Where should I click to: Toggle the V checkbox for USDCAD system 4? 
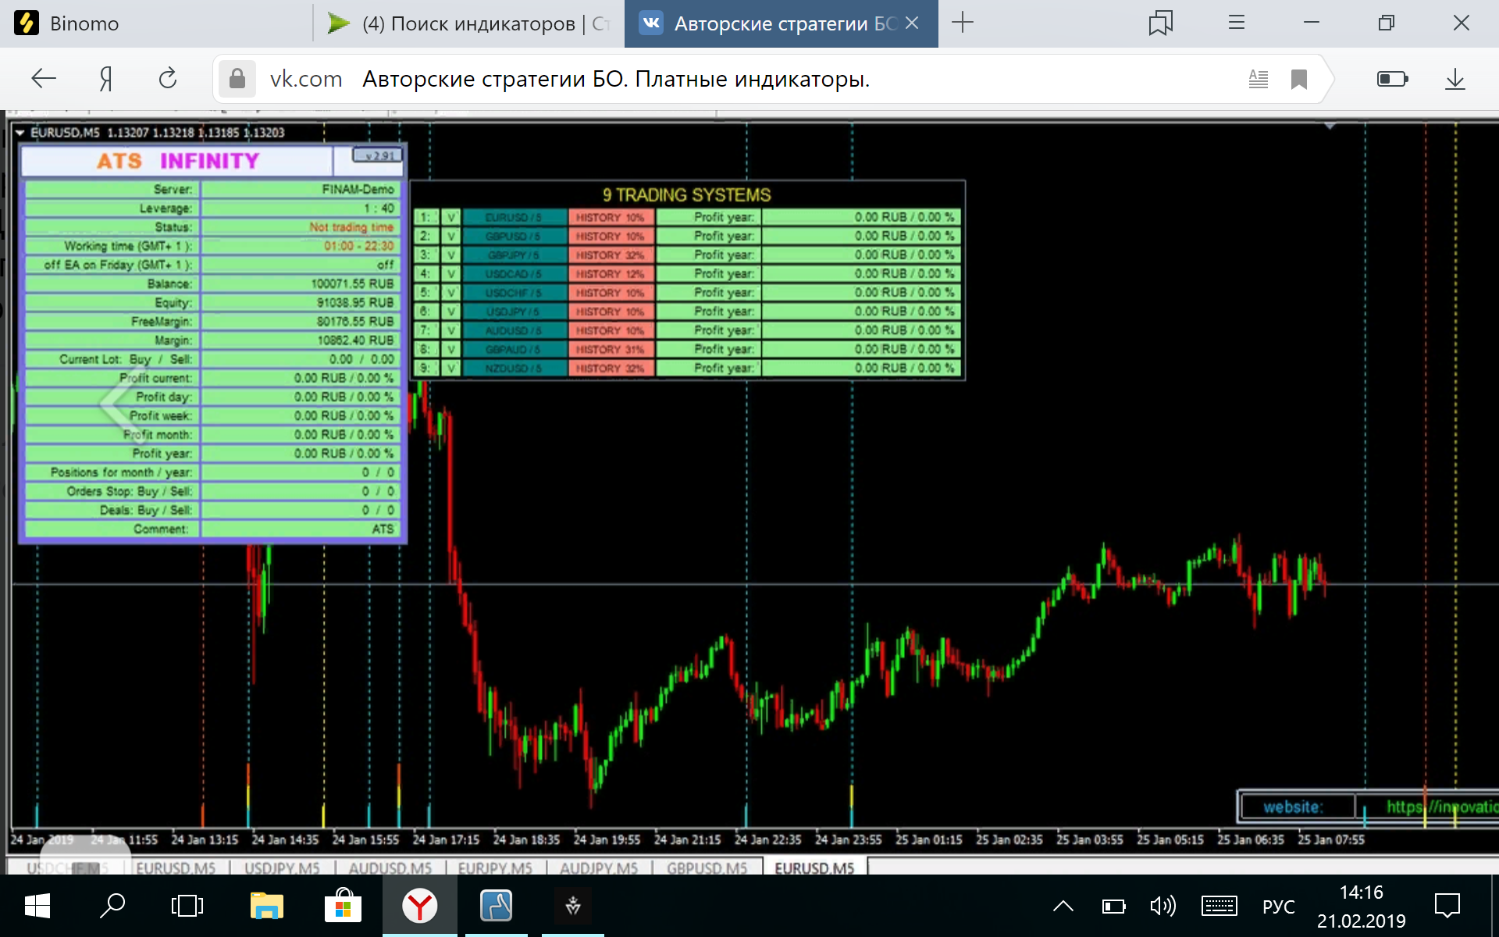pos(450,274)
